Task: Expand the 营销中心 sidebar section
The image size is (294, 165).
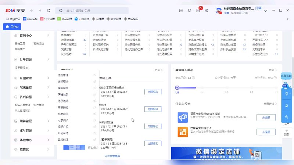Action: click(x=49, y=35)
